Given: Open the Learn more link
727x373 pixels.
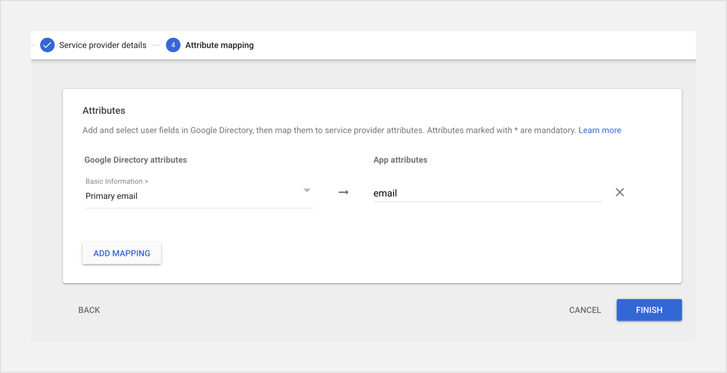Looking at the screenshot, I should (x=599, y=130).
